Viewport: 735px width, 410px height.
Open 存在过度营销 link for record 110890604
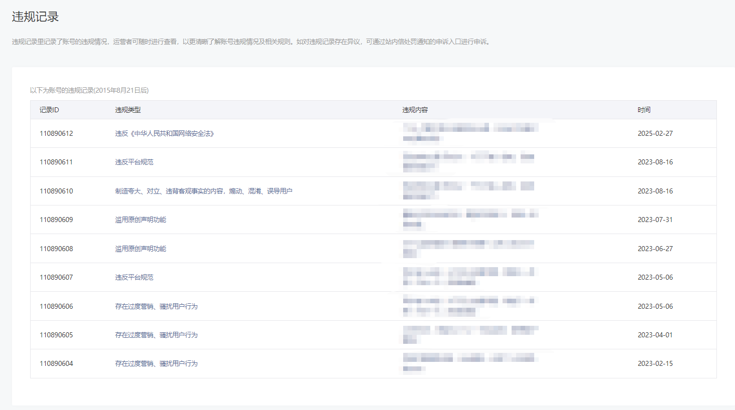(x=156, y=363)
